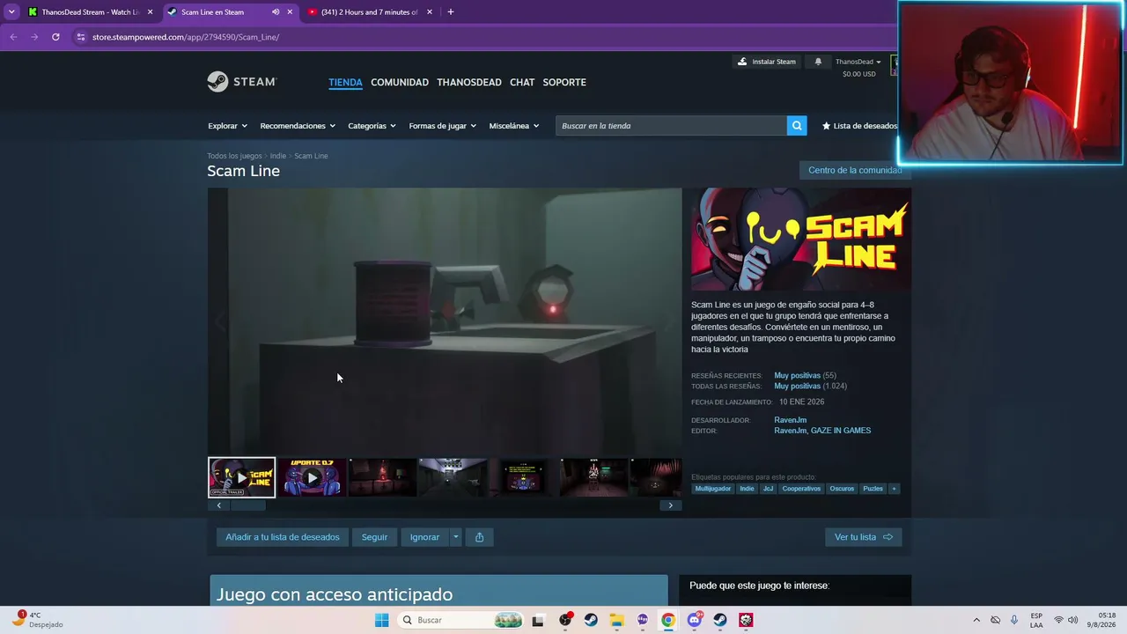Open THANOSDEAD profile menu
Viewport: 1127px width, 634px height.
[x=469, y=82]
